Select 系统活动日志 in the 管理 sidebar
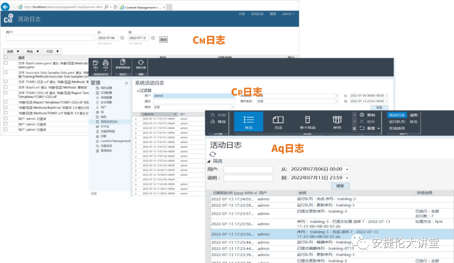454x263 pixels. (x=109, y=122)
